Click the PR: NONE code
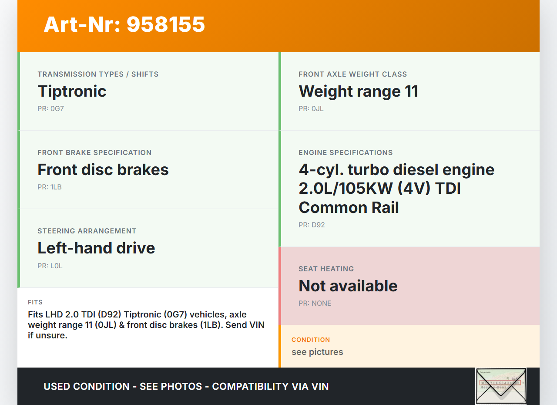The image size is (557, 405). [315, 304]
